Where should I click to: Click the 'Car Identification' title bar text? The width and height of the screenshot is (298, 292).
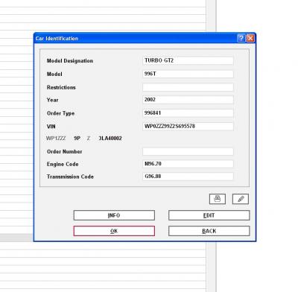coord(57,39)
